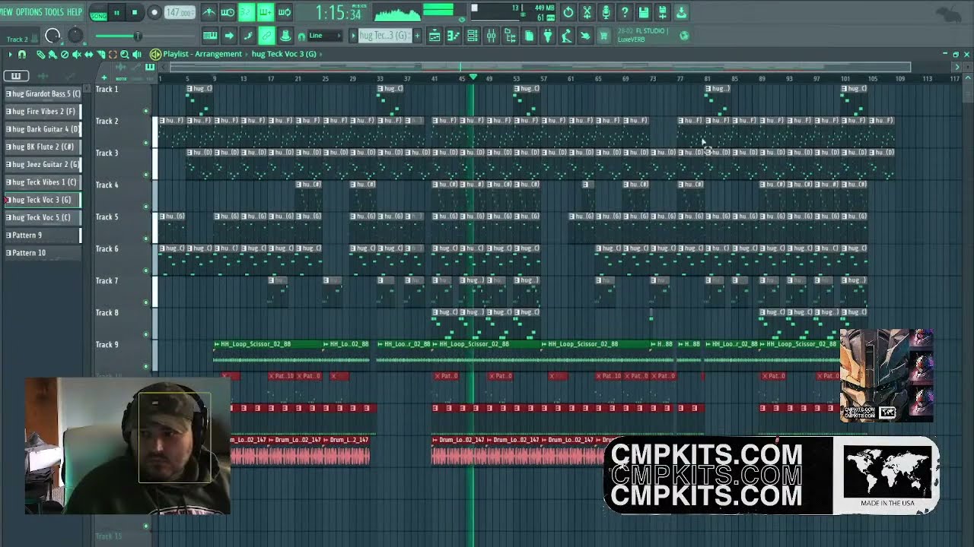Open the project picker/files icon

point(529,36)
